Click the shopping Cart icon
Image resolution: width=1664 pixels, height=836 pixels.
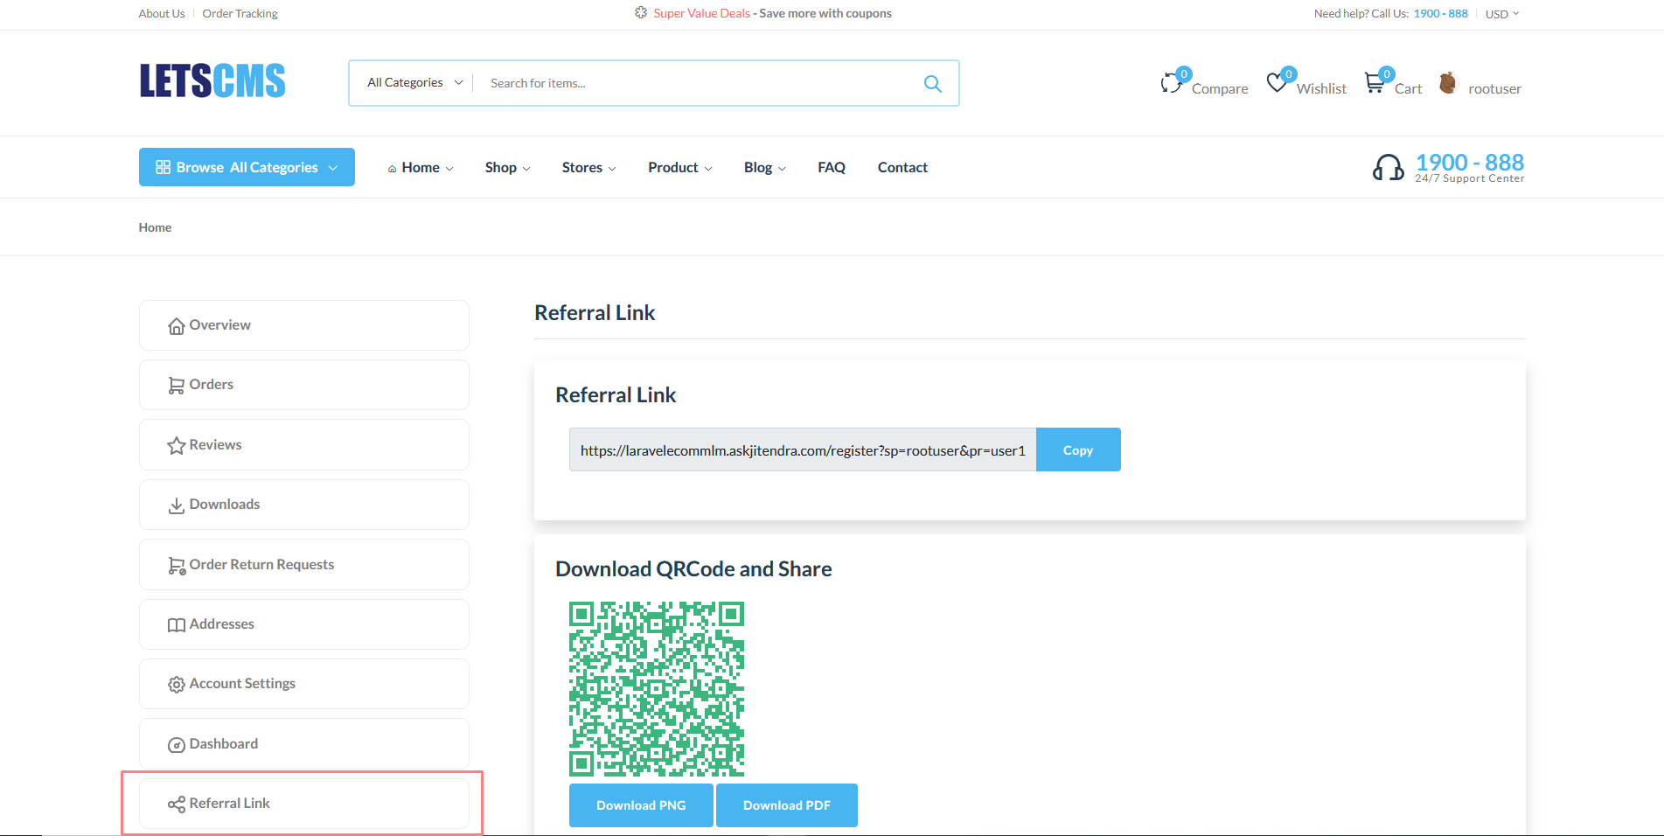[x=1374, y=82]
